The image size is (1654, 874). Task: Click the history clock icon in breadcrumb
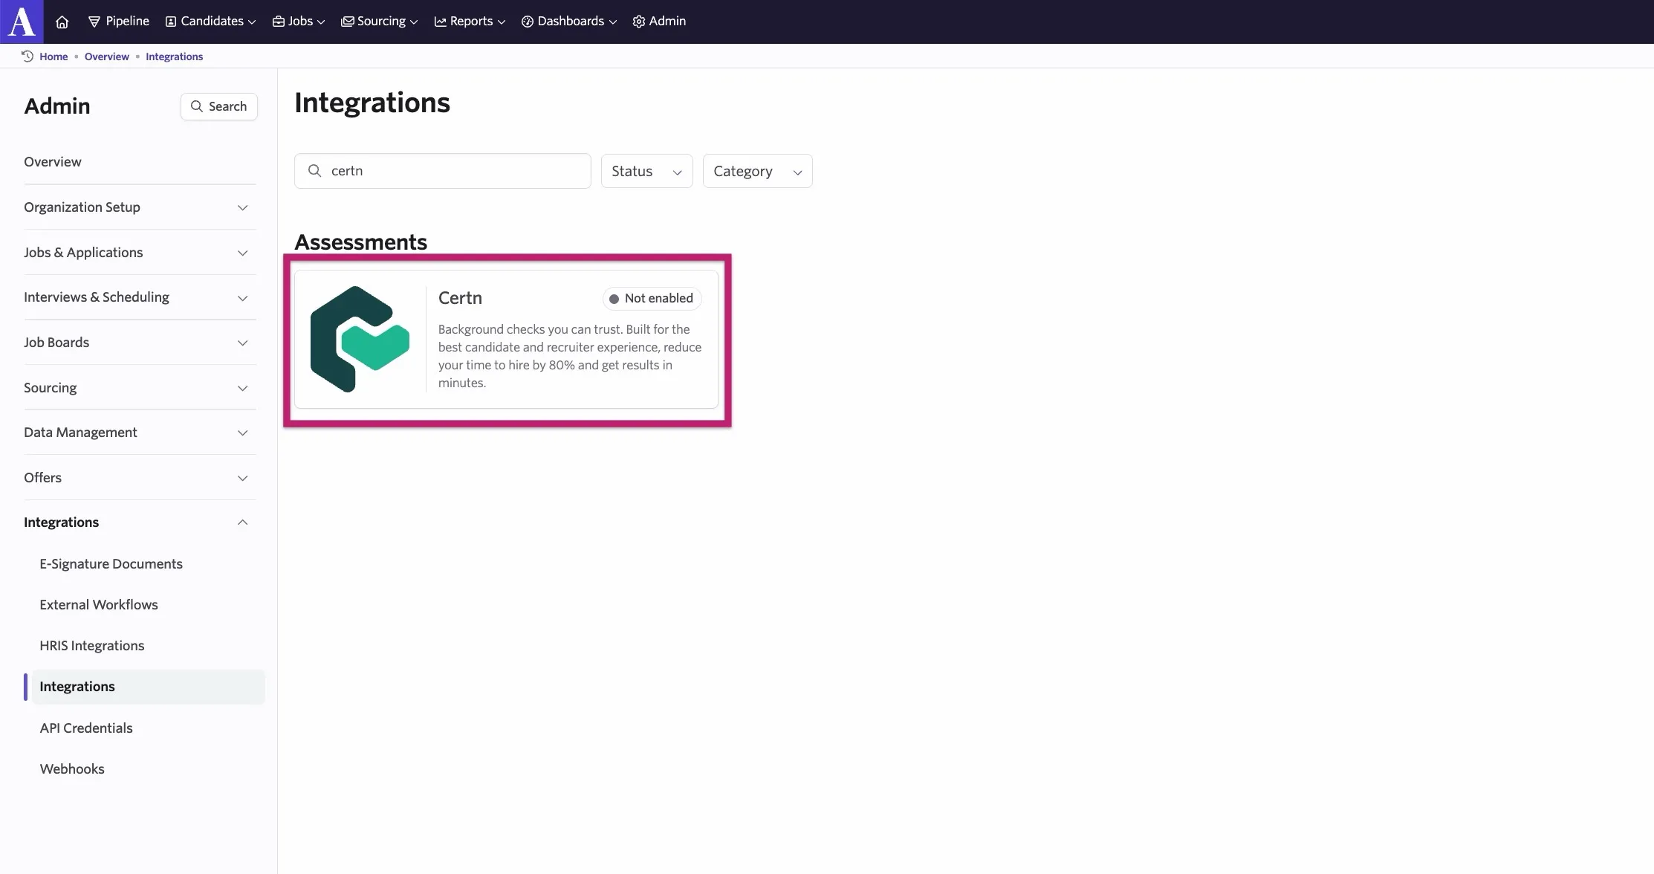(27, 56)
